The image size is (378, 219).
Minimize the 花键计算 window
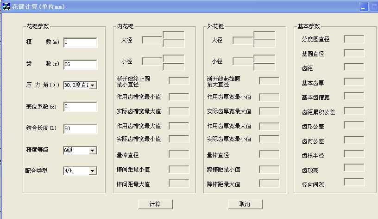[x=364, y=7]
